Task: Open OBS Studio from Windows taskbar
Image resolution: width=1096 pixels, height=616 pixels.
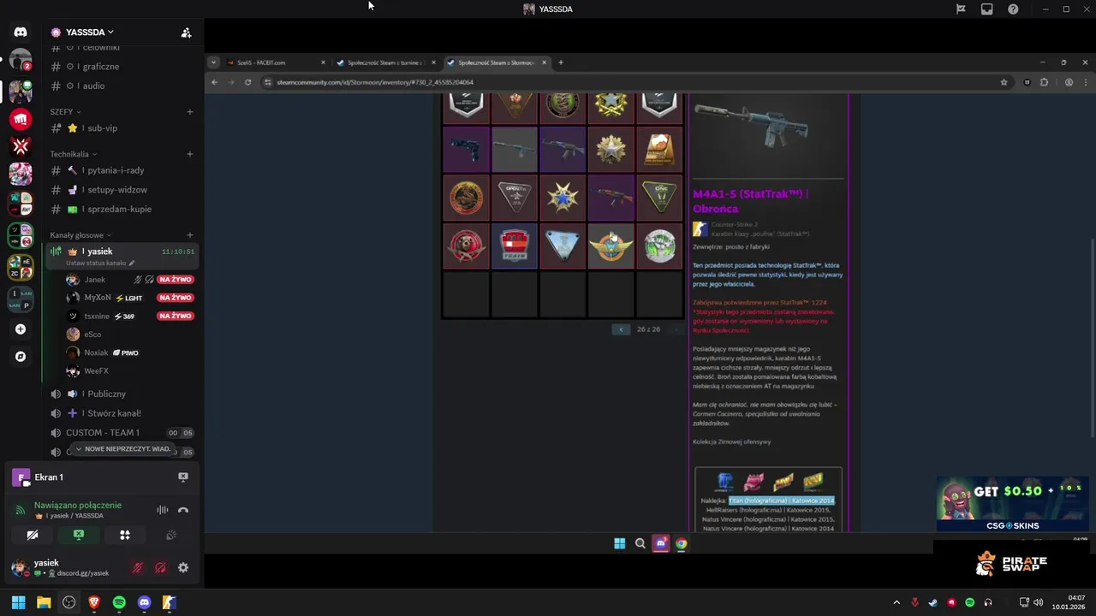Action: [68, 602]
